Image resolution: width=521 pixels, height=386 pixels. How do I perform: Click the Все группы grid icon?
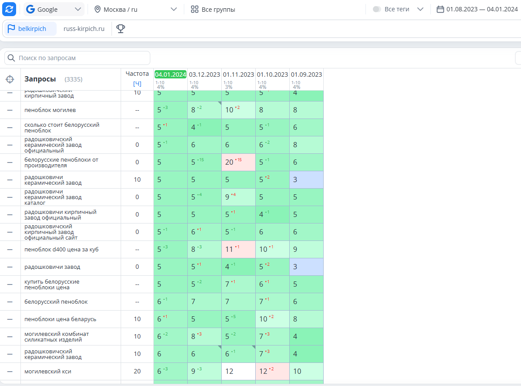195,9
